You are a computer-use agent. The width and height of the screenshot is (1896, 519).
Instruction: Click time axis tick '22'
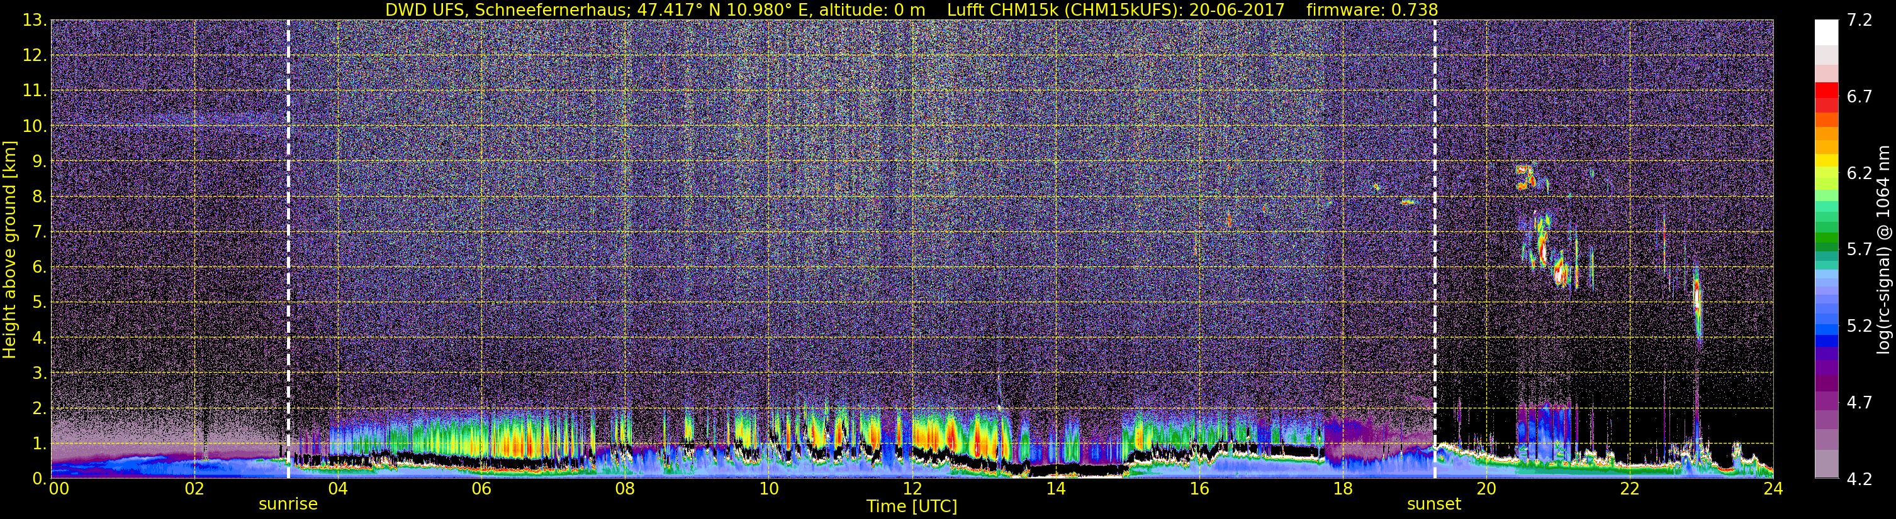1629,489
